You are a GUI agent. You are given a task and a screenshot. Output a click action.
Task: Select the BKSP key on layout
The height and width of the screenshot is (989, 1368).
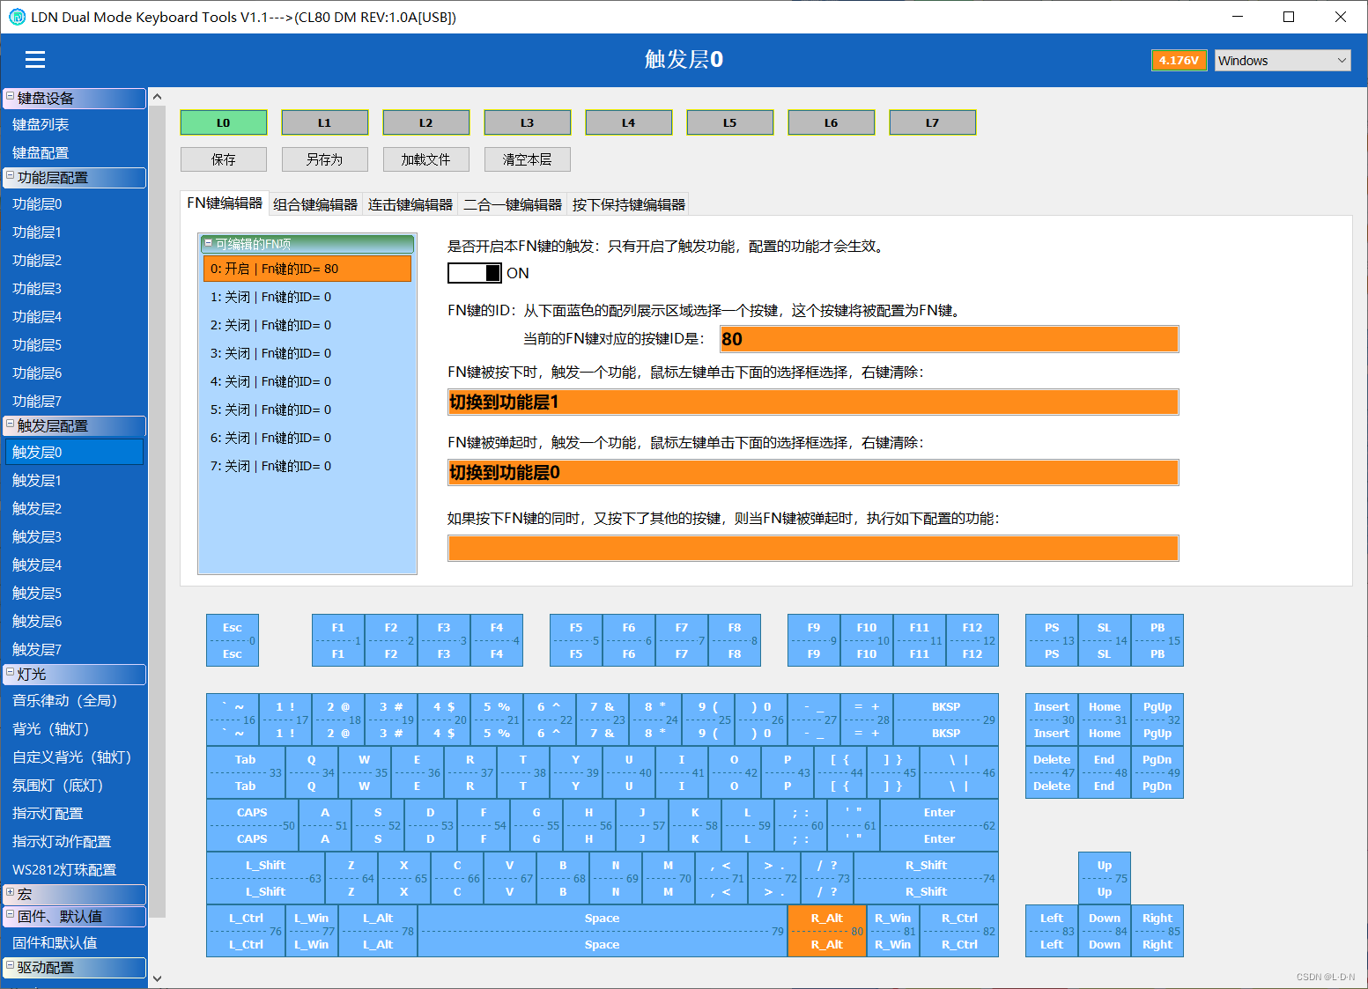[946, 720]
